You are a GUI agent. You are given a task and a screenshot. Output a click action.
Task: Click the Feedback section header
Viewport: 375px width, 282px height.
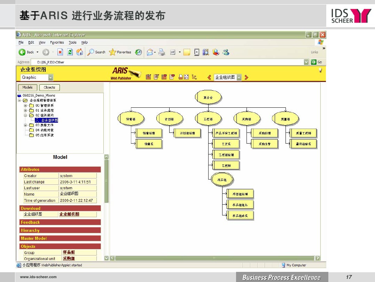coord(60,222)
